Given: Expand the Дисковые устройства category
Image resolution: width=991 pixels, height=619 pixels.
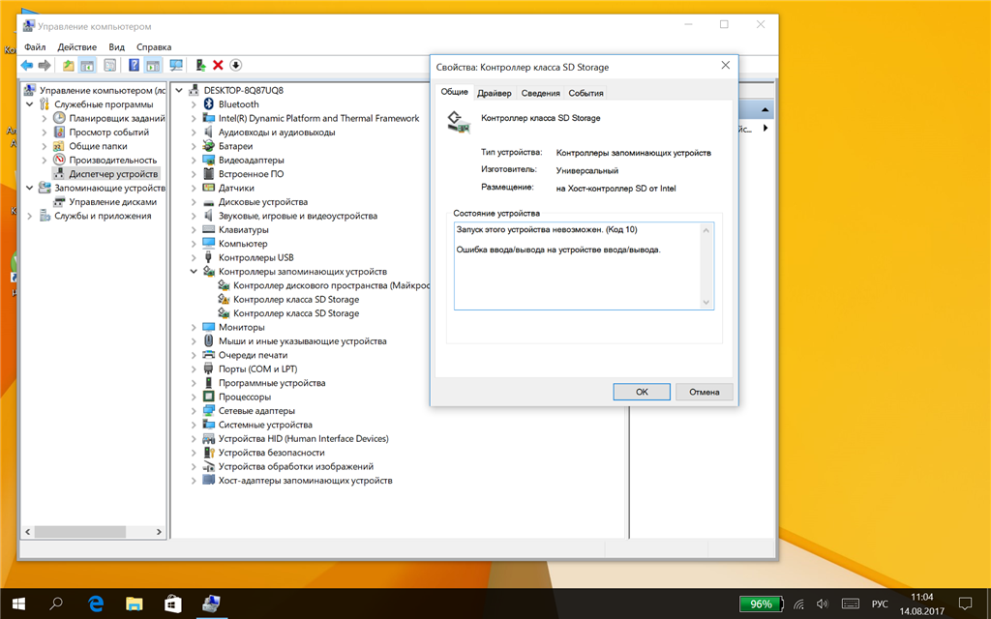Looking at the screenshot, I should (x=194, y=201).
